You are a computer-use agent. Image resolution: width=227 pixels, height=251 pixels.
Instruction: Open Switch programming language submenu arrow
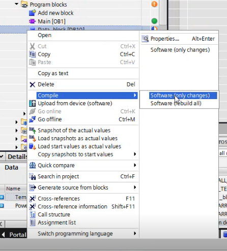(135, 233)
